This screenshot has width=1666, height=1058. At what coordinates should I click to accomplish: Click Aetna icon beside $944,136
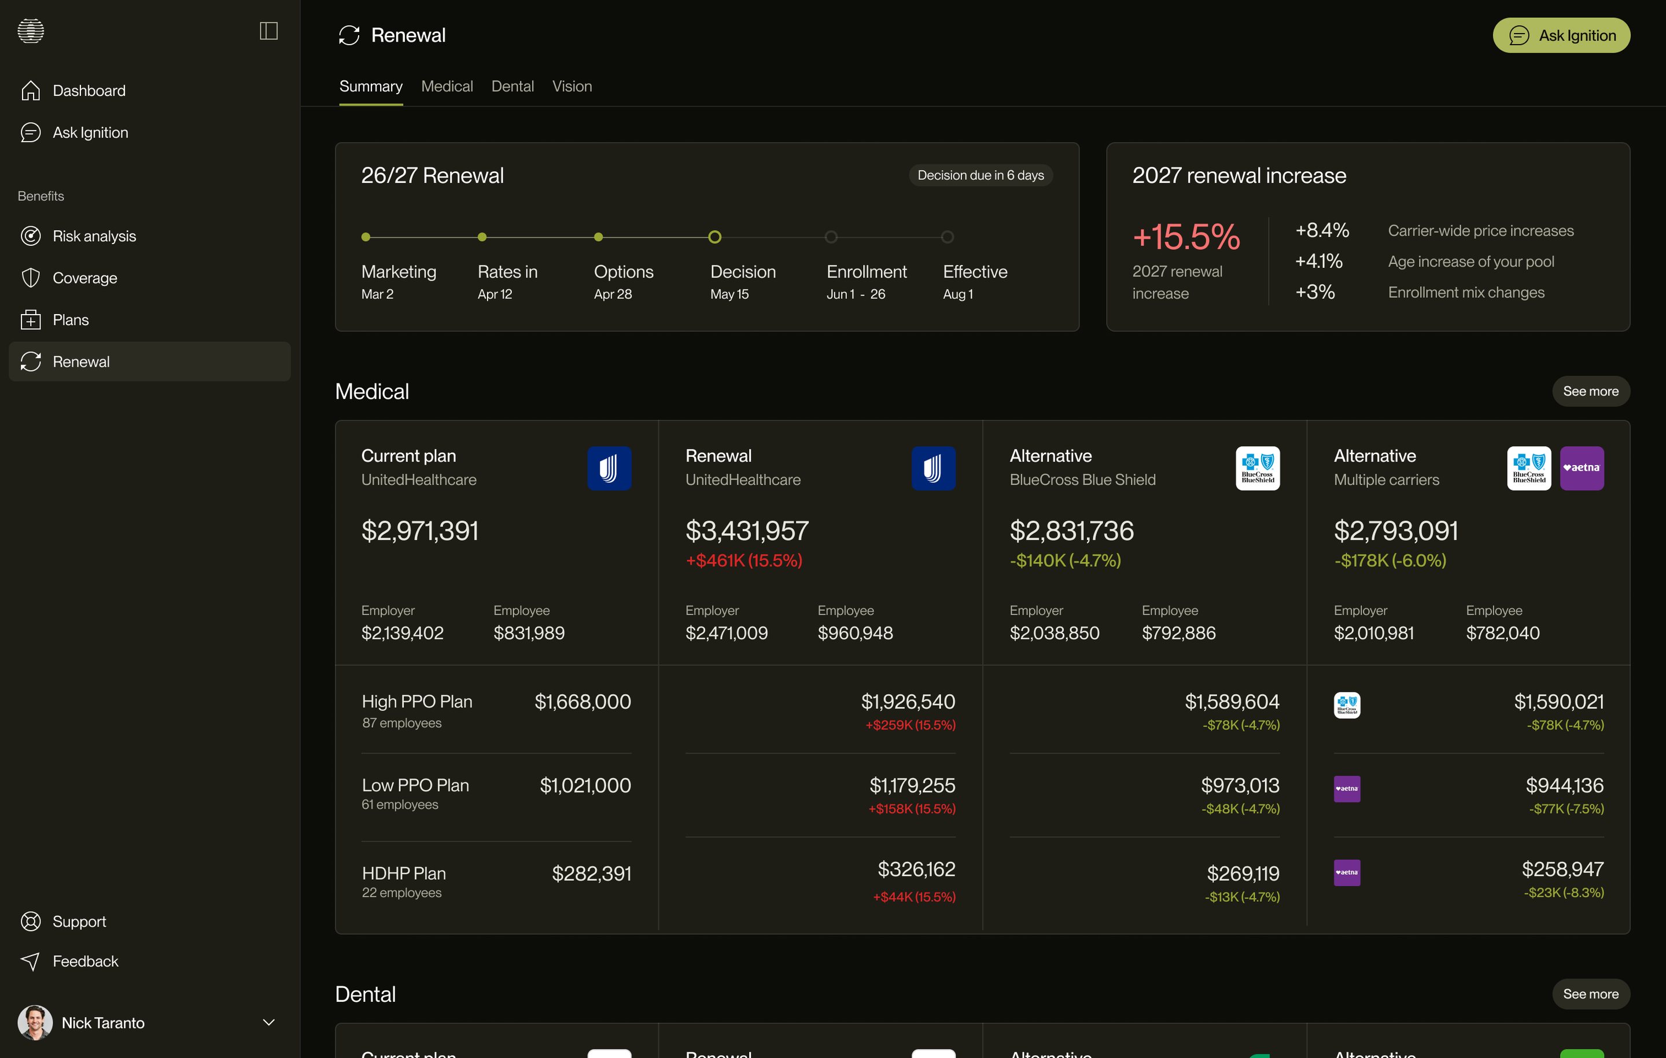tap(1347, 789)
